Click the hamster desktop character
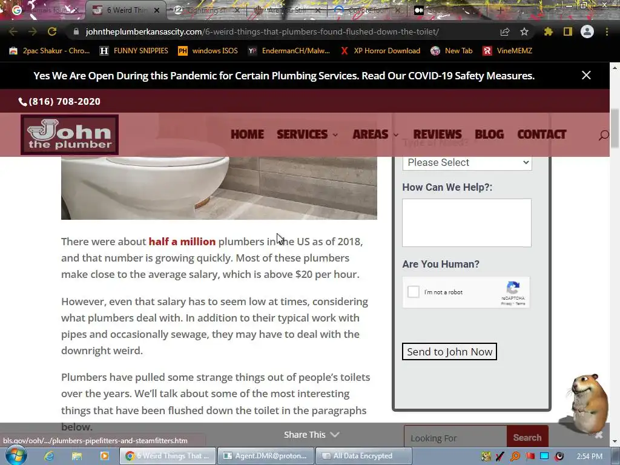620x465 pixels. click(x=589, y=404)
